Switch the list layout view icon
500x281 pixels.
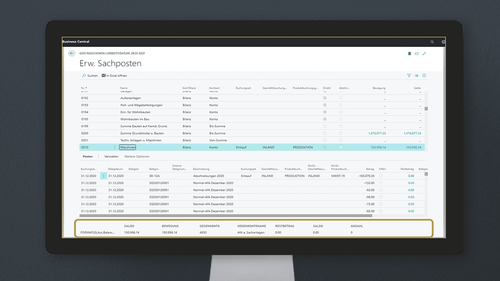coord(416,75)
